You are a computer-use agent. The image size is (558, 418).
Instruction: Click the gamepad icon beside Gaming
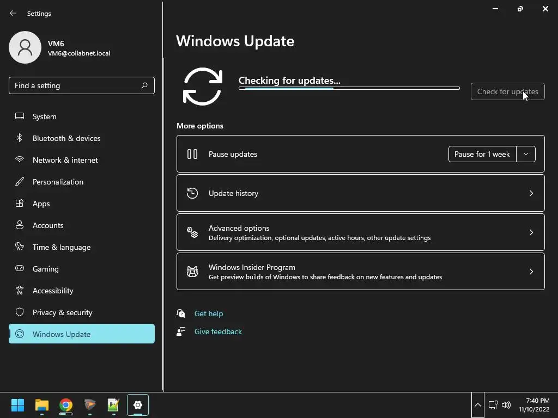click(x=20, y=268)
